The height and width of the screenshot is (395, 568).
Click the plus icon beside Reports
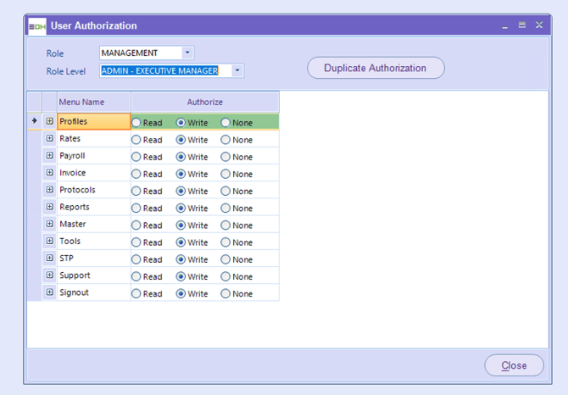point(49,207)
